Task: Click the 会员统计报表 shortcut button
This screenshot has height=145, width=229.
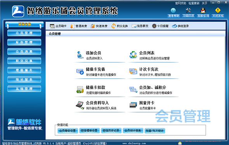Action: point(133,131)
